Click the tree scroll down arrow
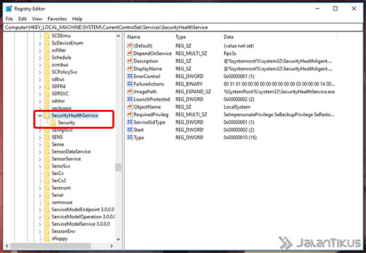366x253 pixels. (118, 239)
